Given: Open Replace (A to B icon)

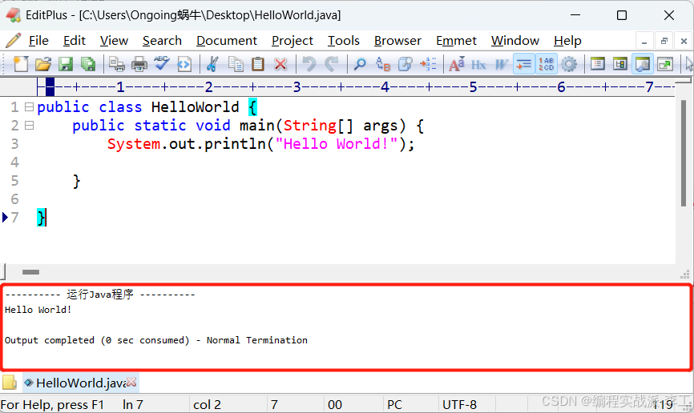Looking at the screenshot, I should point(383,64).
